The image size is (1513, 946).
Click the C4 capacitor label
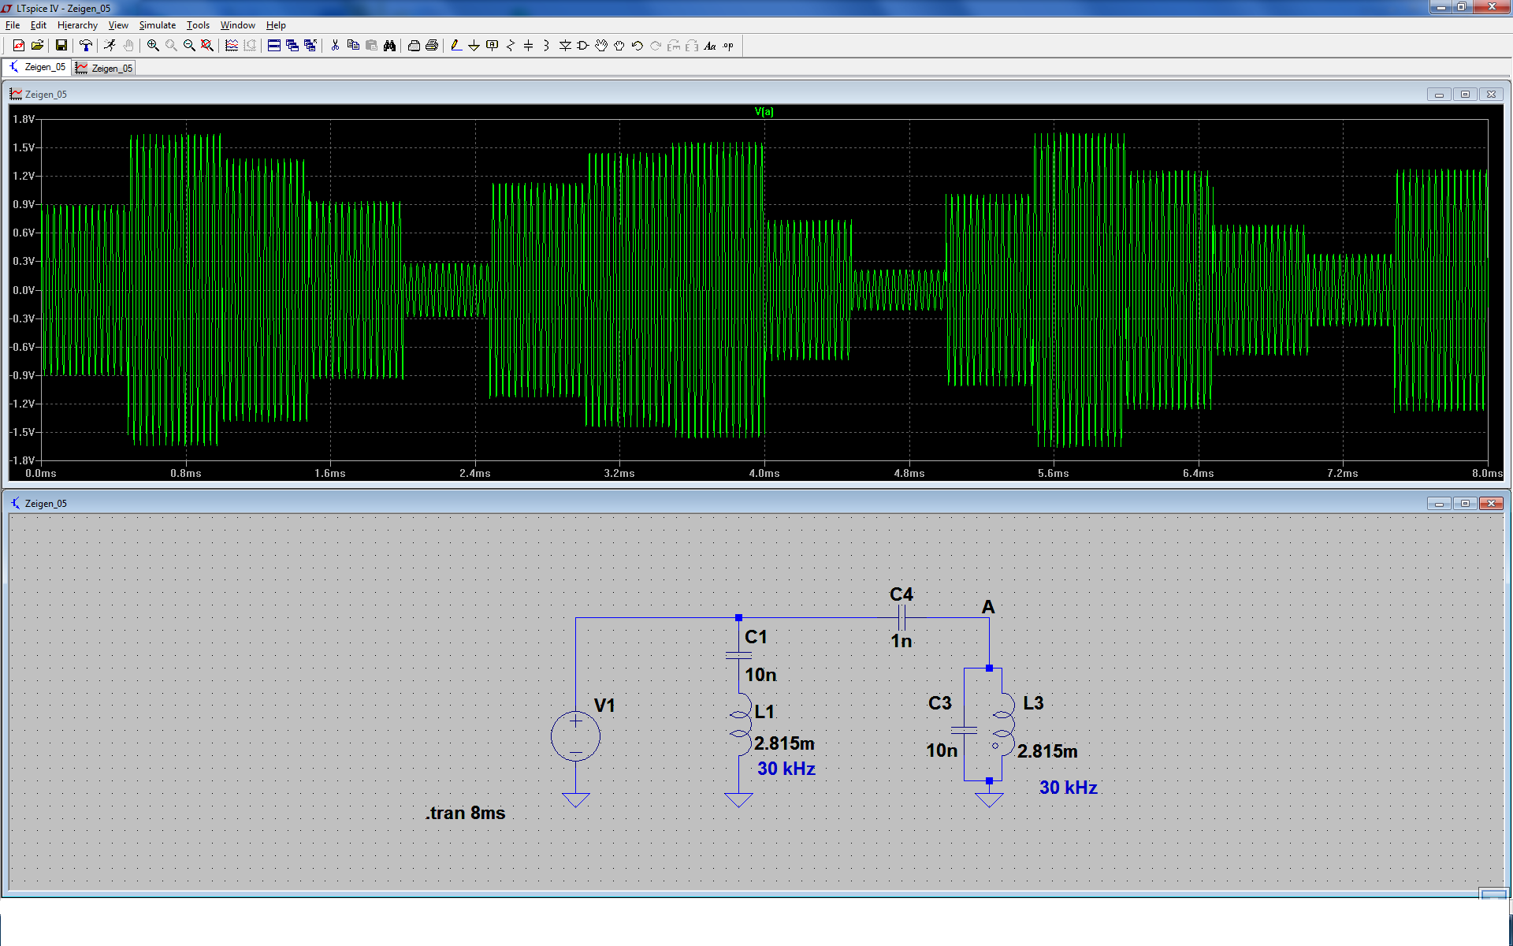pos(901,594)
